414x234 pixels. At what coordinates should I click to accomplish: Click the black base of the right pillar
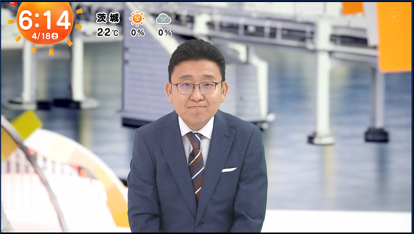[x=376, y=134]
